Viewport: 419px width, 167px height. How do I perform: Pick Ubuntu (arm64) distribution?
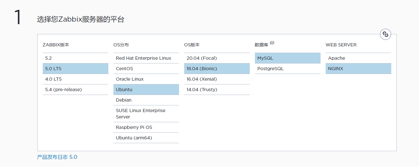[x=146, y=138]
